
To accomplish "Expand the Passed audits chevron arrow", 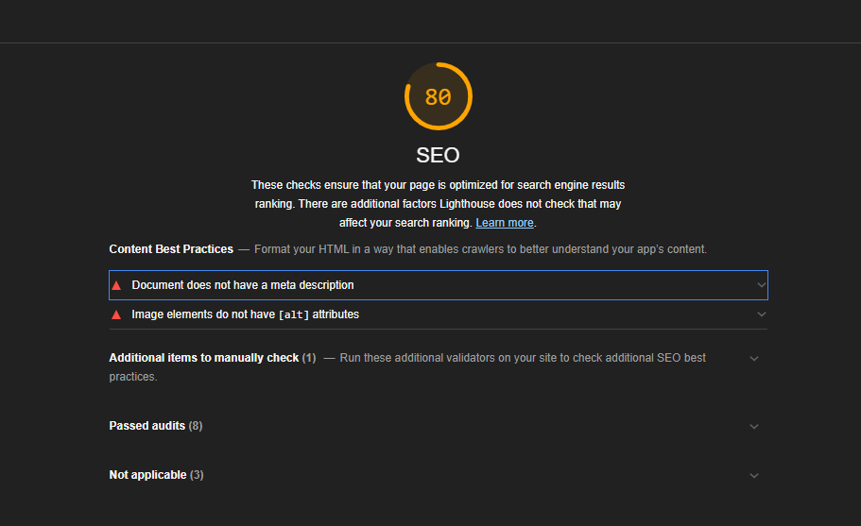I will (x=753, y=426).
